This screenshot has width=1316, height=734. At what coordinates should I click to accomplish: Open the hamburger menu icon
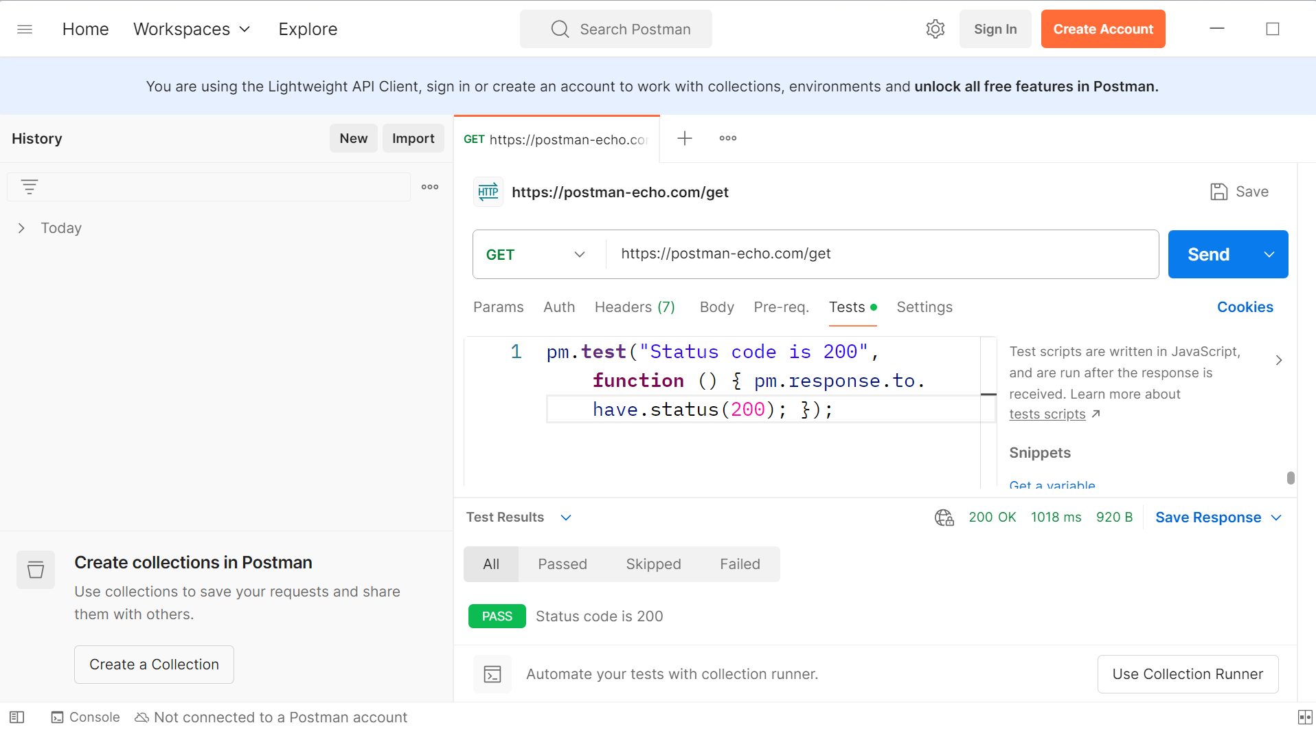tap(25, 29)
